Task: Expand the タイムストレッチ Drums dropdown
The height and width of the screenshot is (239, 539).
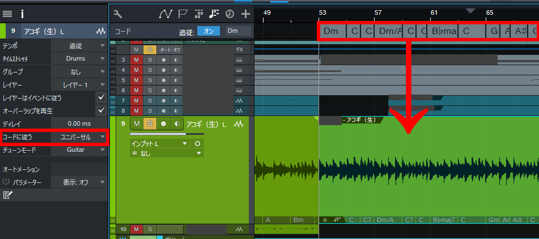Action: point(79,58)
